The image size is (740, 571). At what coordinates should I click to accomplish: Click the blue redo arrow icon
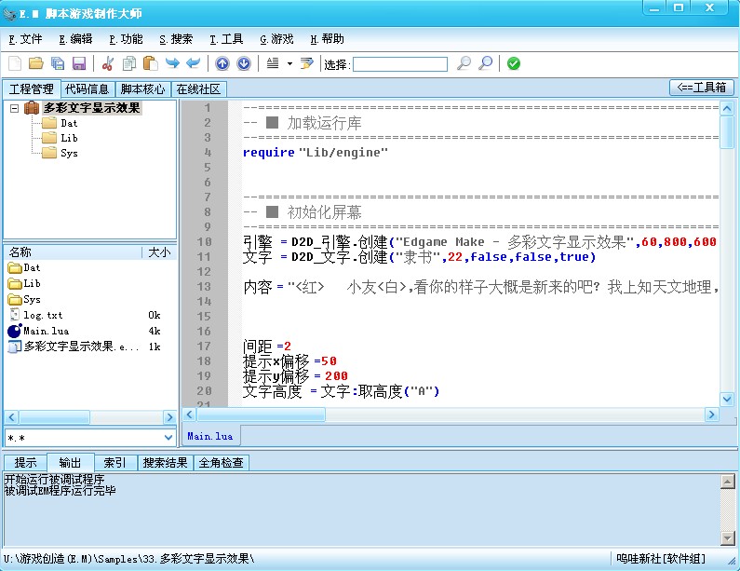click(172, 62)
